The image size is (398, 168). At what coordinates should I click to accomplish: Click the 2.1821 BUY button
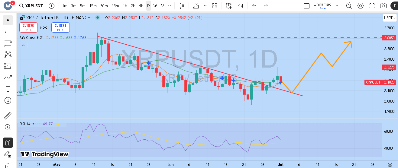point(60,27)
